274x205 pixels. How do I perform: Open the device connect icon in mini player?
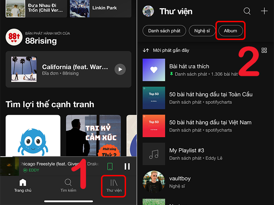pos(110,166)
